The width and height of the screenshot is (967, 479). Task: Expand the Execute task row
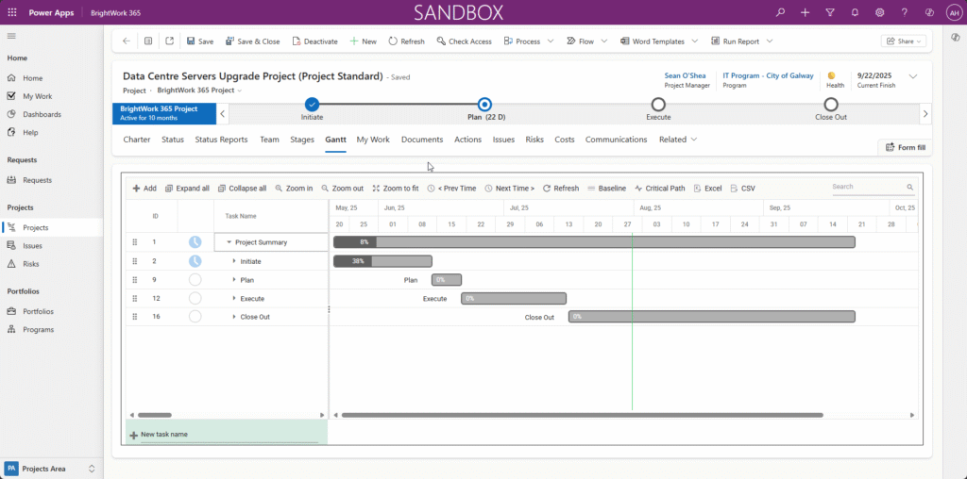234,299
